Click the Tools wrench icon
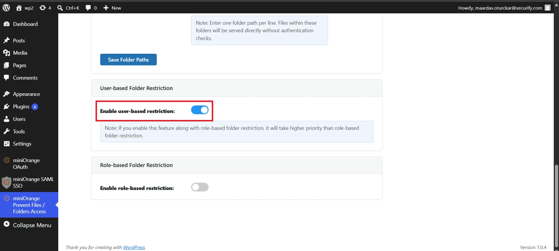This screenshot has height=251, width=559. click(x=7, y=131)
